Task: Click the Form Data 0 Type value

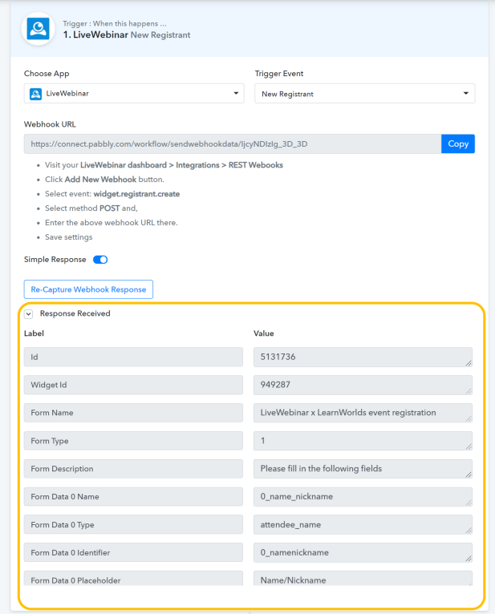Action: pyautogui.click(x=363, y=524)
